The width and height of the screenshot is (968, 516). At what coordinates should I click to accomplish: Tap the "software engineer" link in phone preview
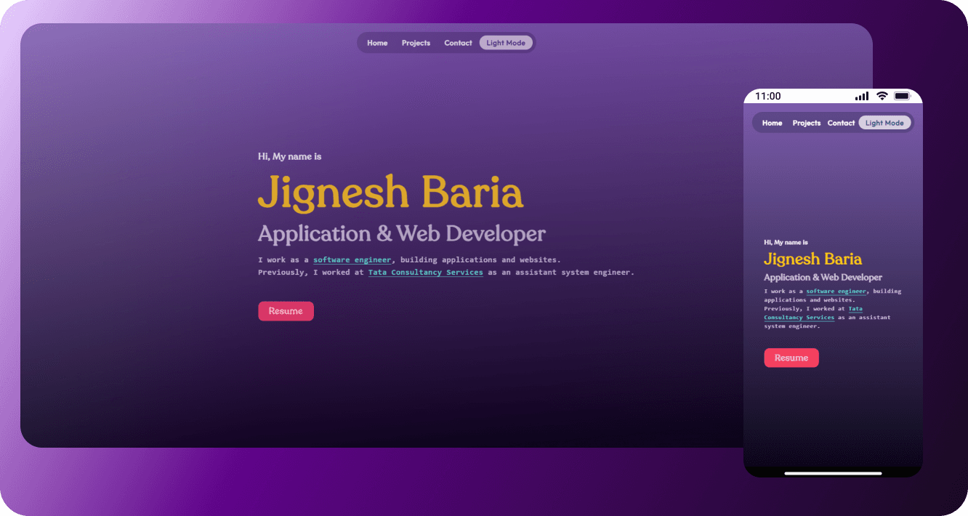pyautogui.click(x=836, y=291)
